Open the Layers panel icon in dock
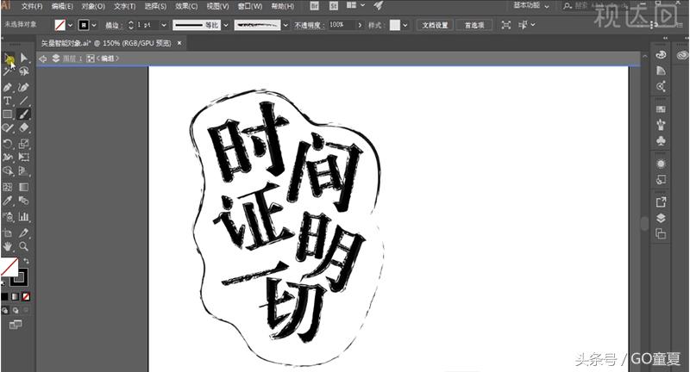The height and width of the screenshot is (372, 690). coord(661,218)
